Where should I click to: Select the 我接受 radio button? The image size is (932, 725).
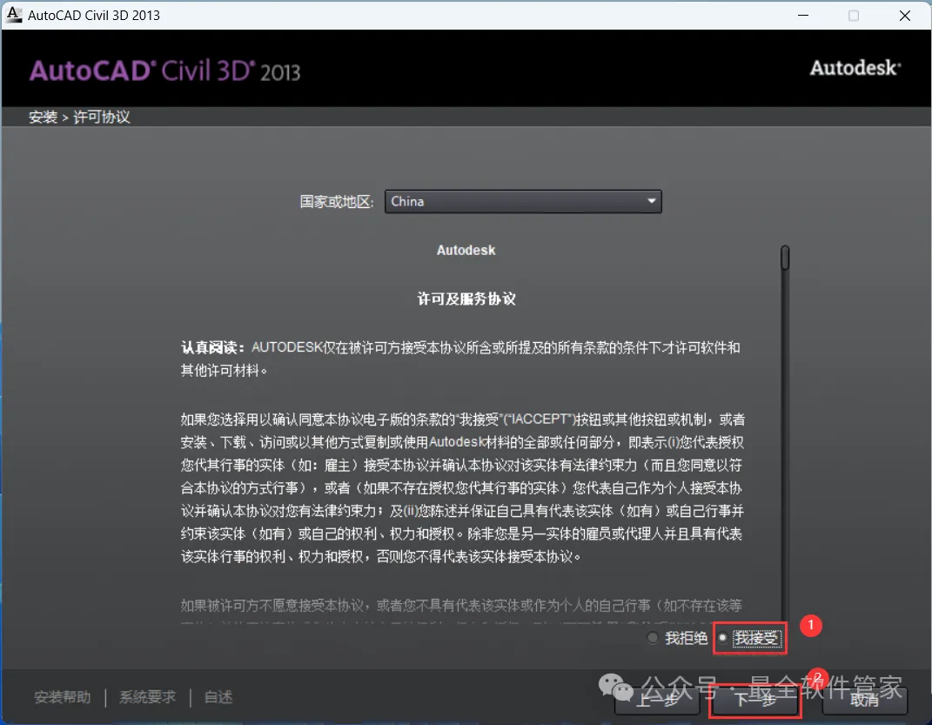[x=723, y=638]
